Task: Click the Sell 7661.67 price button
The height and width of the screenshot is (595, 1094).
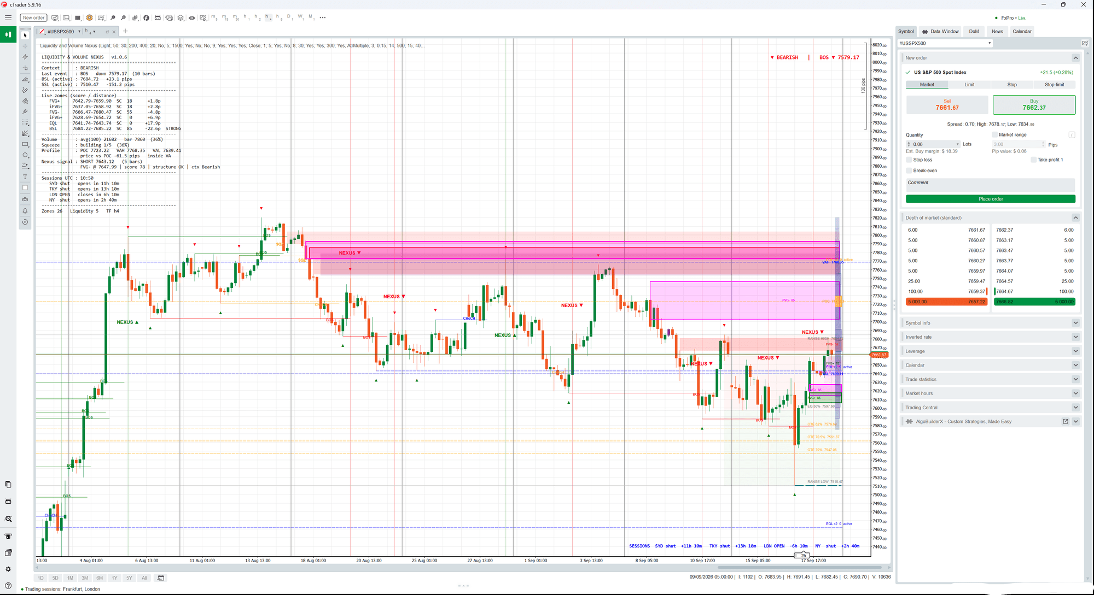Action: pyautogui.click(x=947, y=105)
